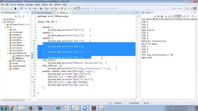The width and height of the screenshot is (198, 111).
Task: Toggle Show Console on Standard Error
Action: [180, 16]
